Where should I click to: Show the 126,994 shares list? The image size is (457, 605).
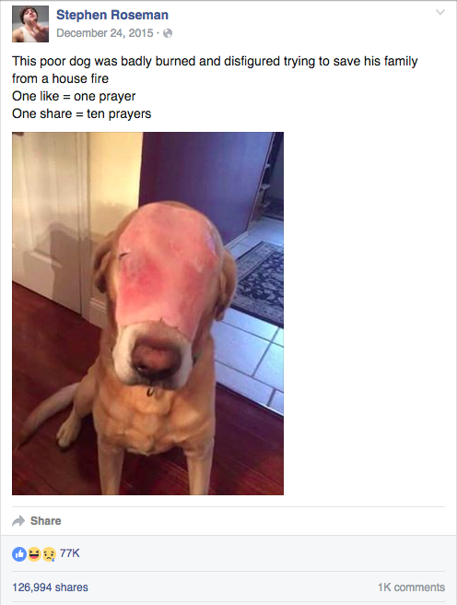point(50,587)
